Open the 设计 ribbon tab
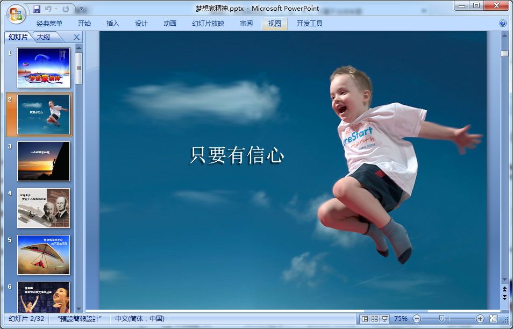This screenshot has width=513, height=329. tap(141, 24)
